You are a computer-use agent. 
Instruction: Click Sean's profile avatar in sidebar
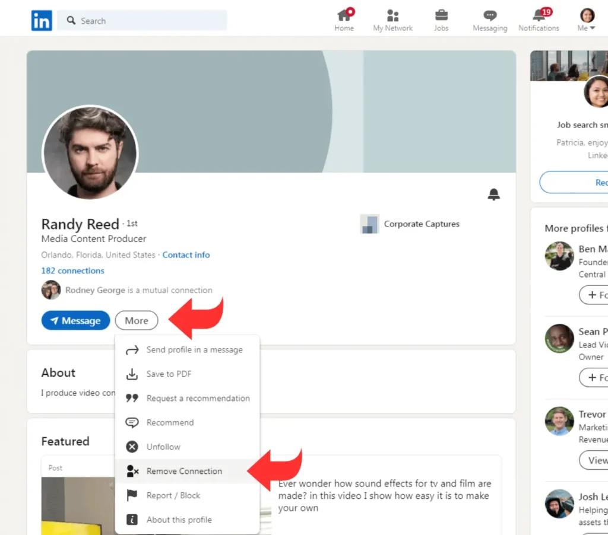click(559, 339)
